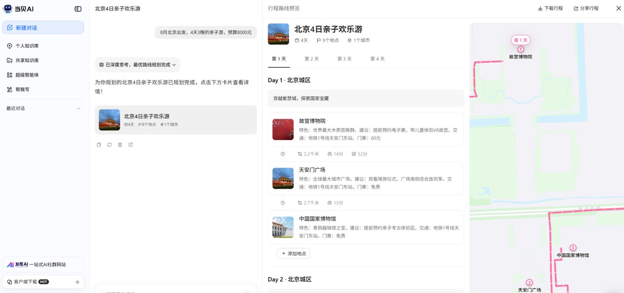Click 分享行程 share button
The width and height of the screenshot is (624, 293).
point(586,8)
